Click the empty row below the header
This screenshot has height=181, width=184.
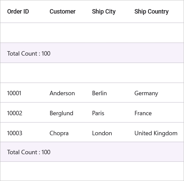[92, 33]
